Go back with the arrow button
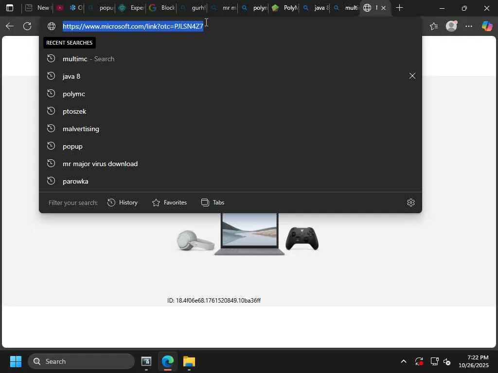 pos(10,26)
